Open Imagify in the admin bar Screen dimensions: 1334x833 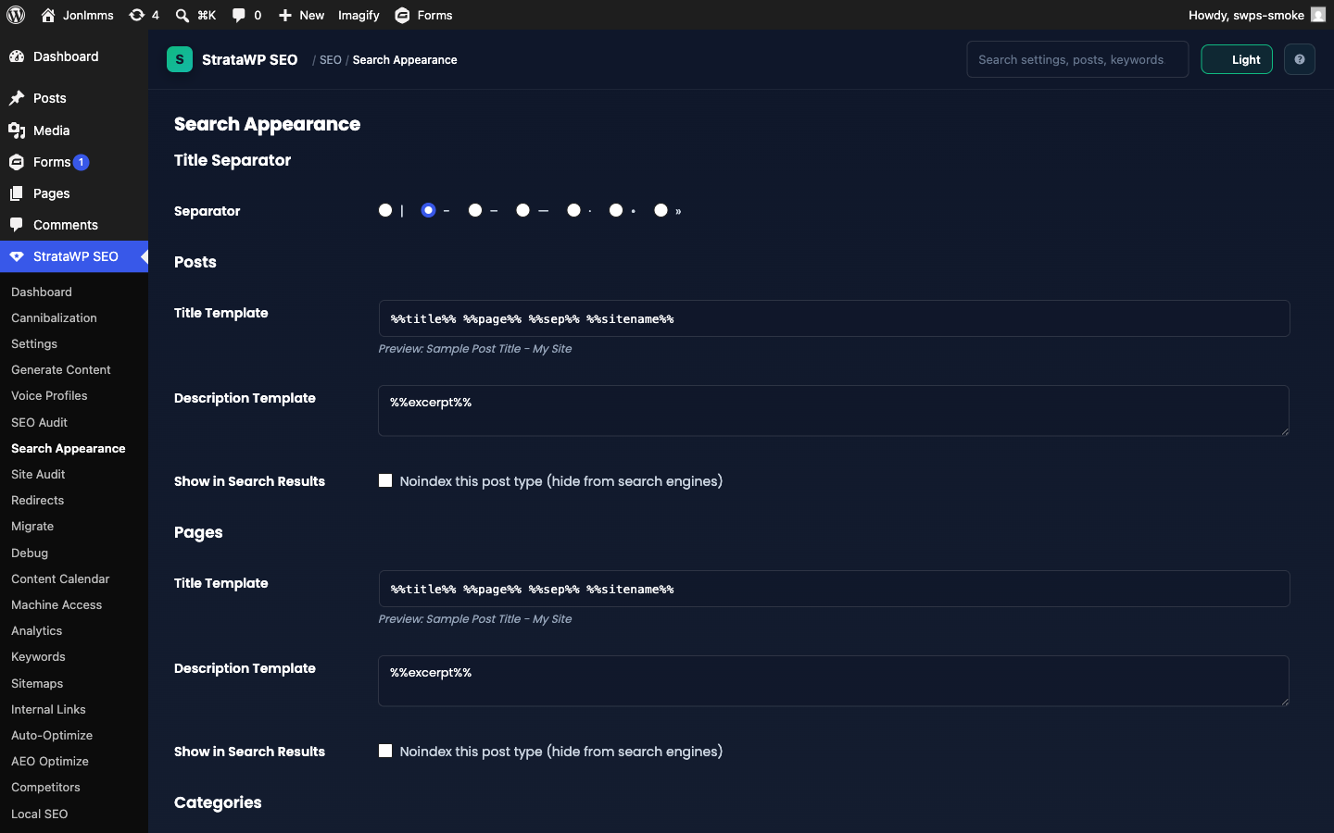pos(359,15)
